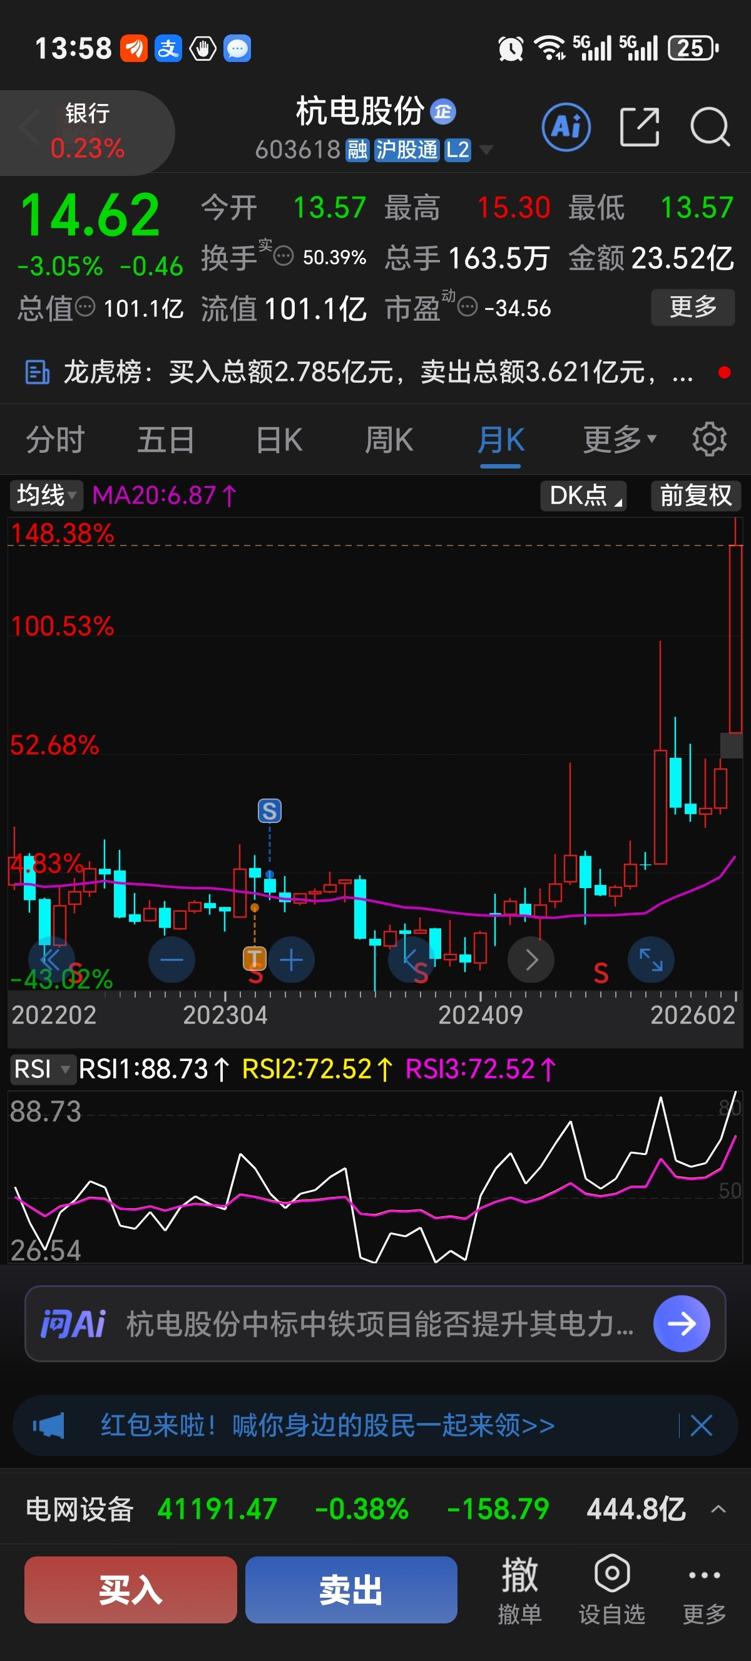Image resolution: width=751 pixels, height=1661 pixels.
Task: Open 撤单 cancel order icon
Action: click(x=519, y=1590)
